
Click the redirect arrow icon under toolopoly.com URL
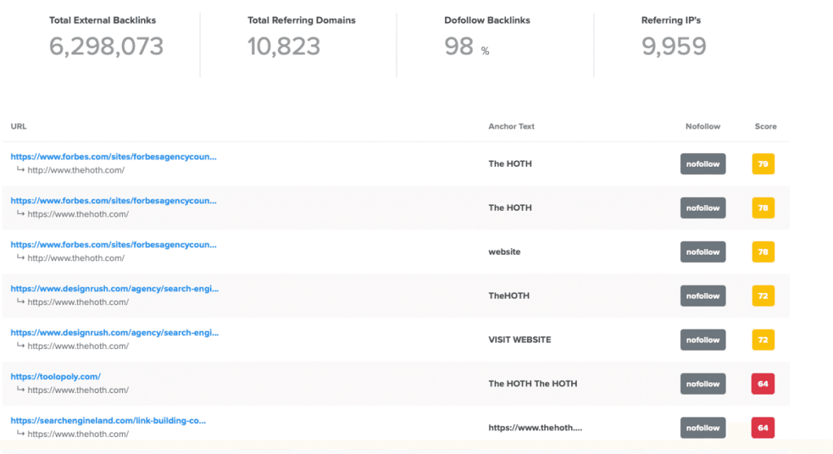(x=20, y=390)
